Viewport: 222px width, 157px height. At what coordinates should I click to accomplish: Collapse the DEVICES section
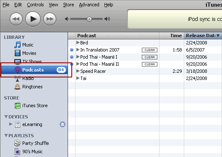pyautogui.click(x=6, y=117)
